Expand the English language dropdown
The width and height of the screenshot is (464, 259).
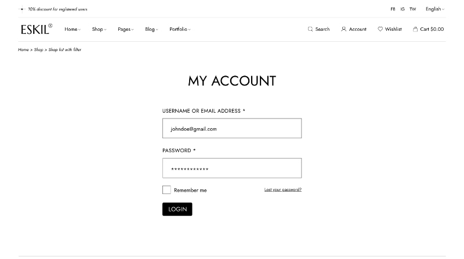tap(434, 9)
